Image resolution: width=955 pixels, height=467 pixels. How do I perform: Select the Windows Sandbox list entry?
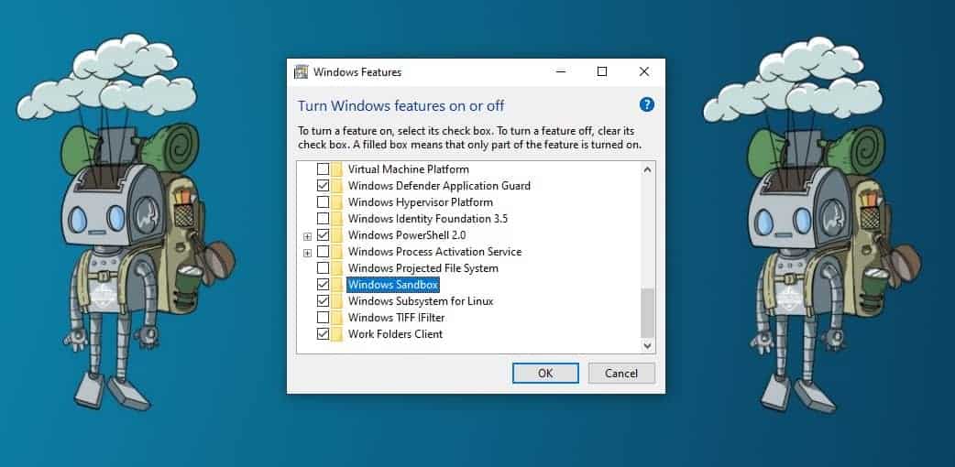393,285
